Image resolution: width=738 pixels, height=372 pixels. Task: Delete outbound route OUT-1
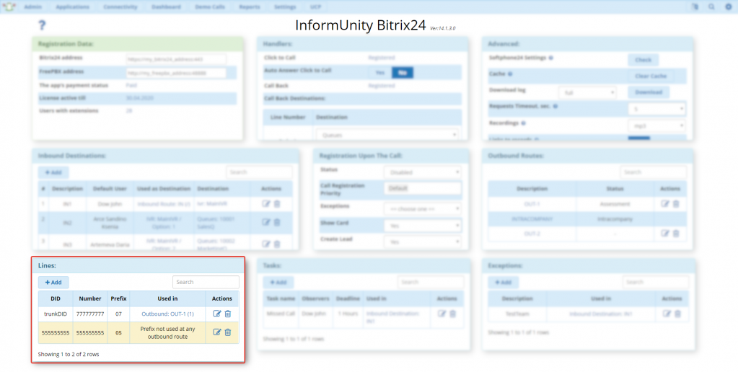(x=676, y=203)
